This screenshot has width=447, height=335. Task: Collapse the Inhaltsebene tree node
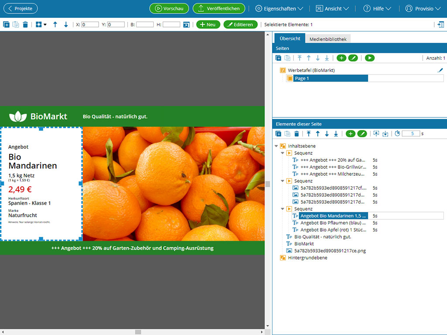click(x=276, y=146)
